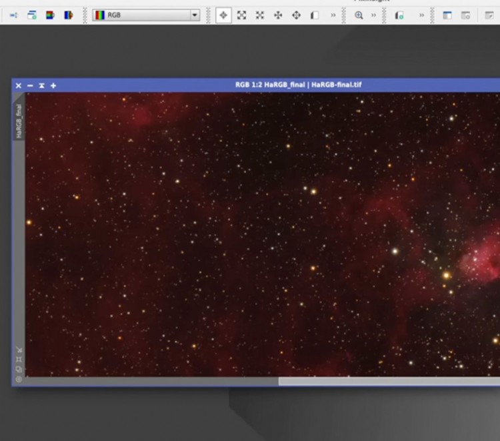Click the magnifier Zoom In toolbar icon
The width and height of the screenshot is (500, 441).
(x=359, y=15)
